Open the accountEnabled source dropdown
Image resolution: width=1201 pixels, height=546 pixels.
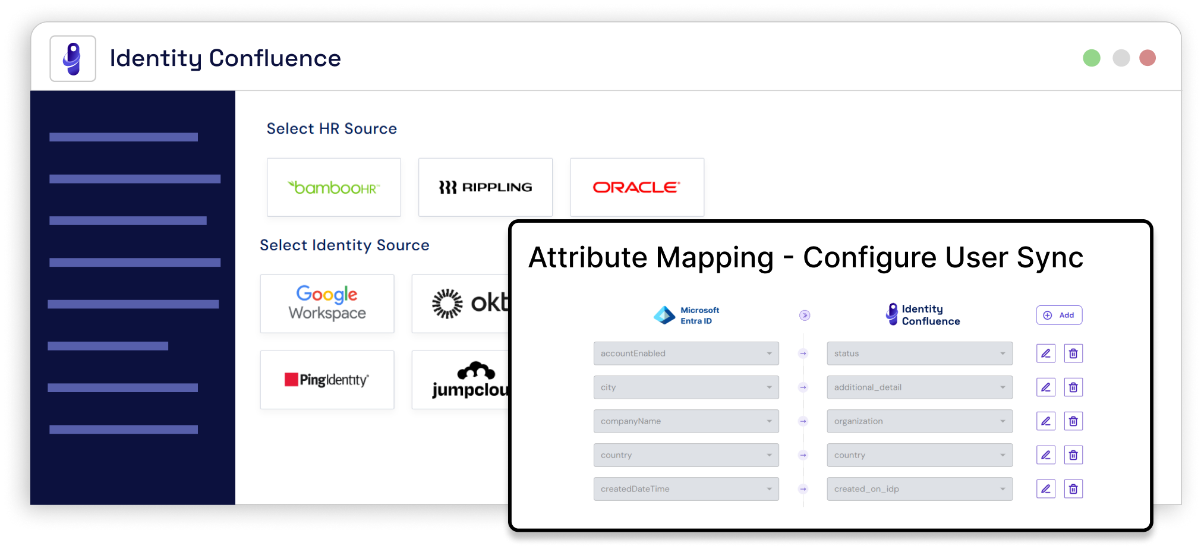[686, 354]
